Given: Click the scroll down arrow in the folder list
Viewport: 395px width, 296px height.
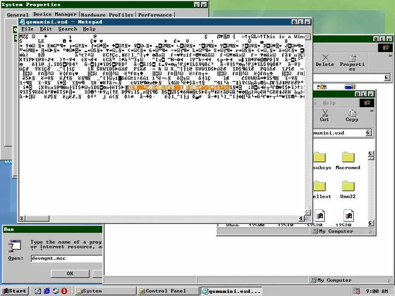Looking at the screenshot, I should coord(370,223).
